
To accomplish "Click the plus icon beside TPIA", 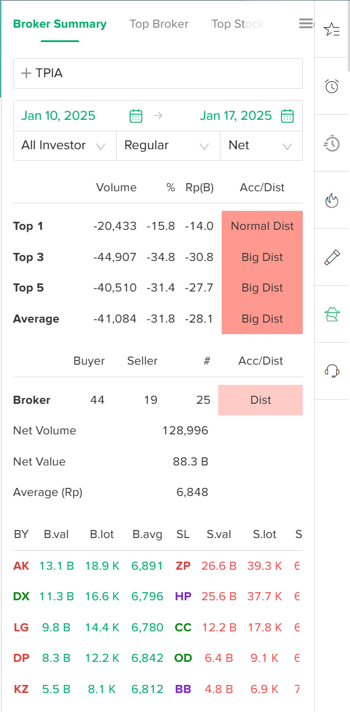I will [x=26, y=73].
